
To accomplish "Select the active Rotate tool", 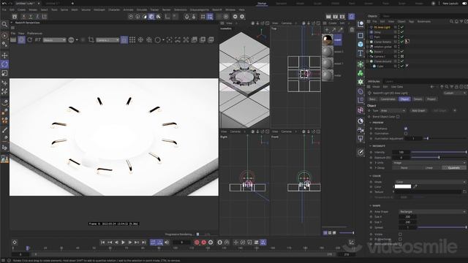I will (x=4, y=64).
